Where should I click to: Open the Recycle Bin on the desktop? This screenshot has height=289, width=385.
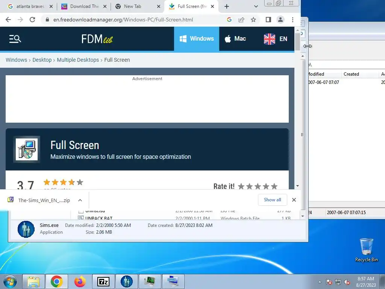tap(366, 250)
